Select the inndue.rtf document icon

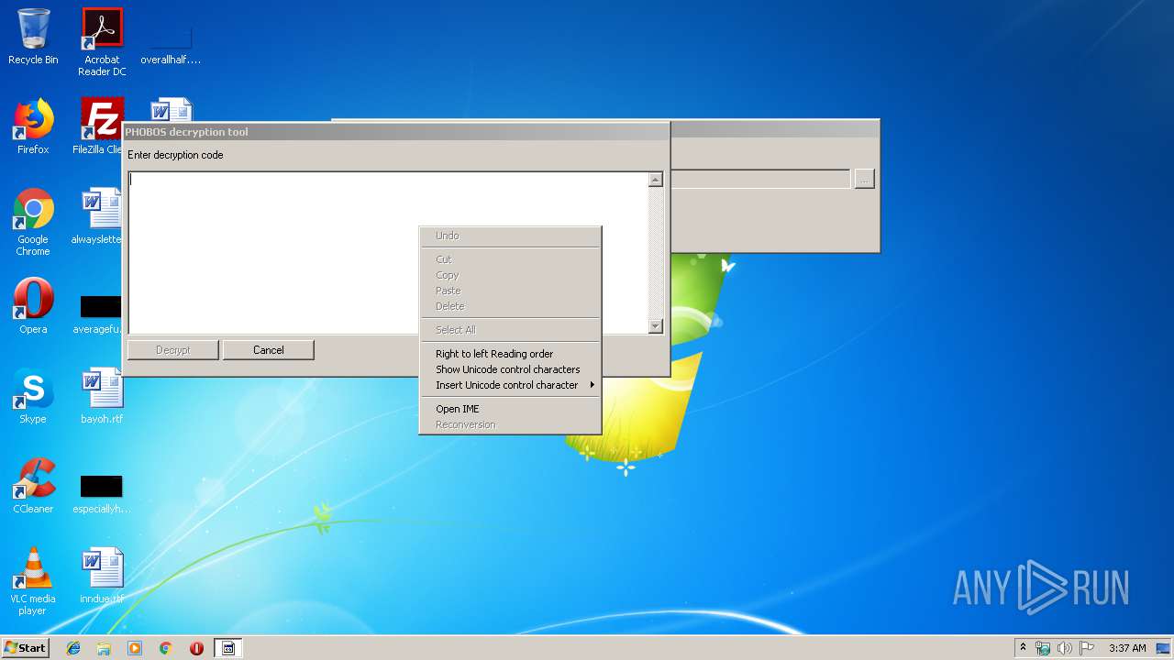[x=102, y=576]
